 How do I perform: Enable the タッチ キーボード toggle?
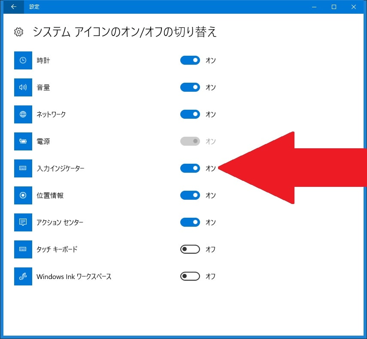pos(190,249)
